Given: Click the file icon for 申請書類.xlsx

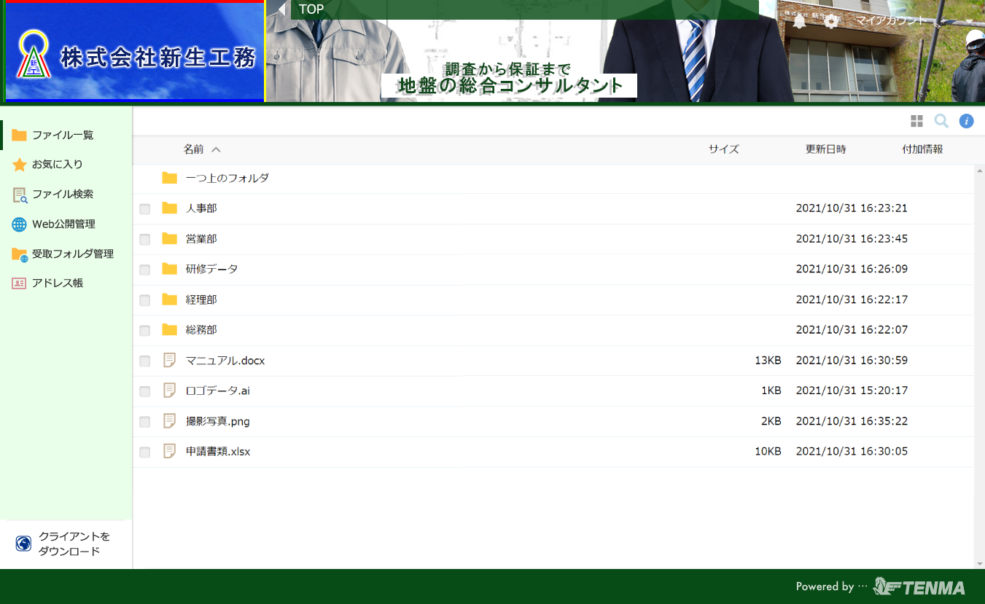Looking at the screenshot, I should pos(170,452).
